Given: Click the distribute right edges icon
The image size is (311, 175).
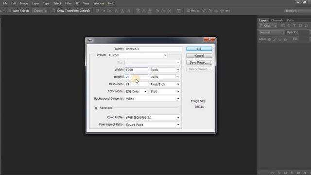Looking at the screenshot, I should point(169,11).
